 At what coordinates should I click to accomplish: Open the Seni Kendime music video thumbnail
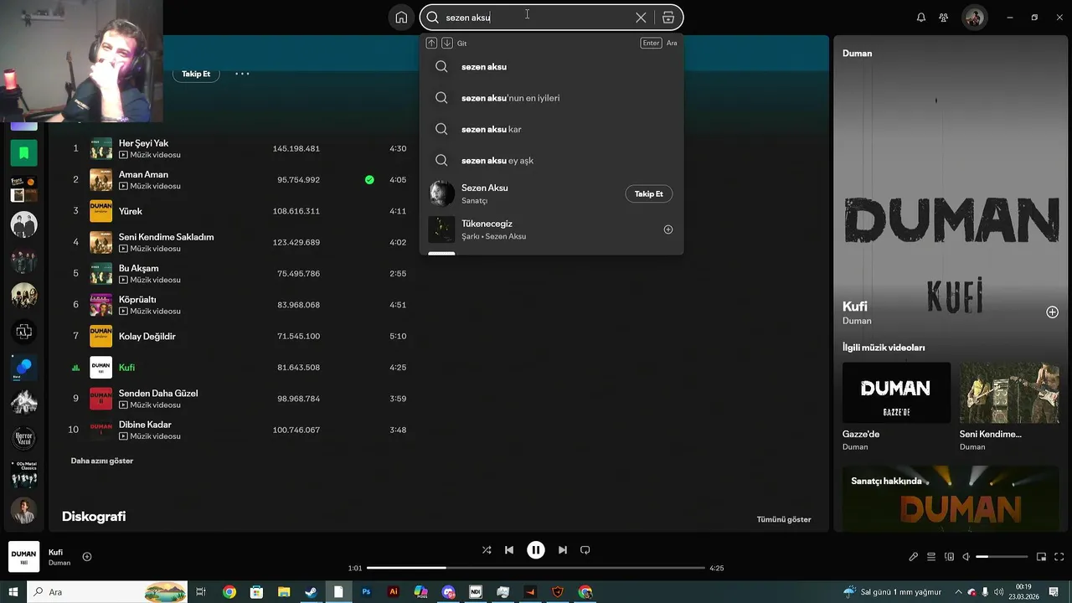(1009, 393)
